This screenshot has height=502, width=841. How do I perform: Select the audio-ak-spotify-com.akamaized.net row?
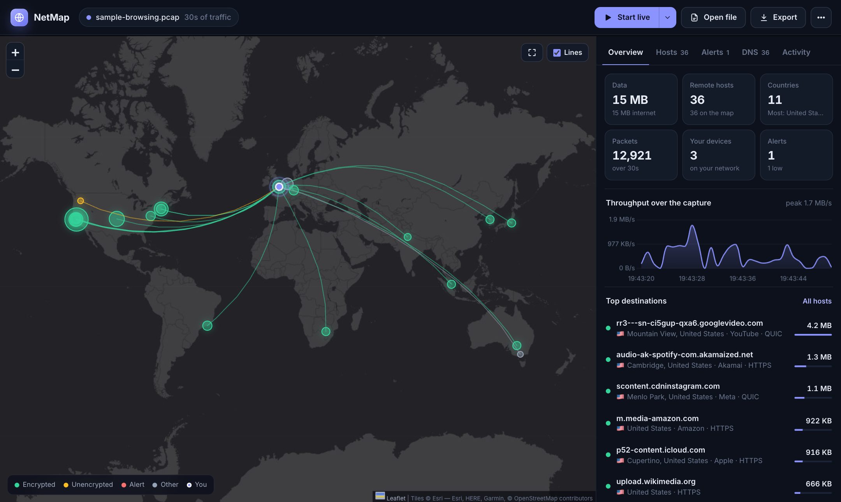tap(719, 360)
